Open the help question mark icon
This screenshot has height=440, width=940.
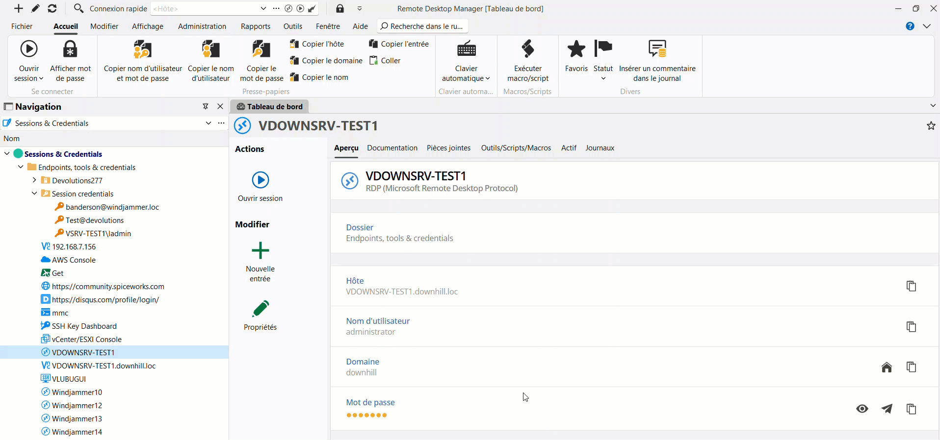910,26
